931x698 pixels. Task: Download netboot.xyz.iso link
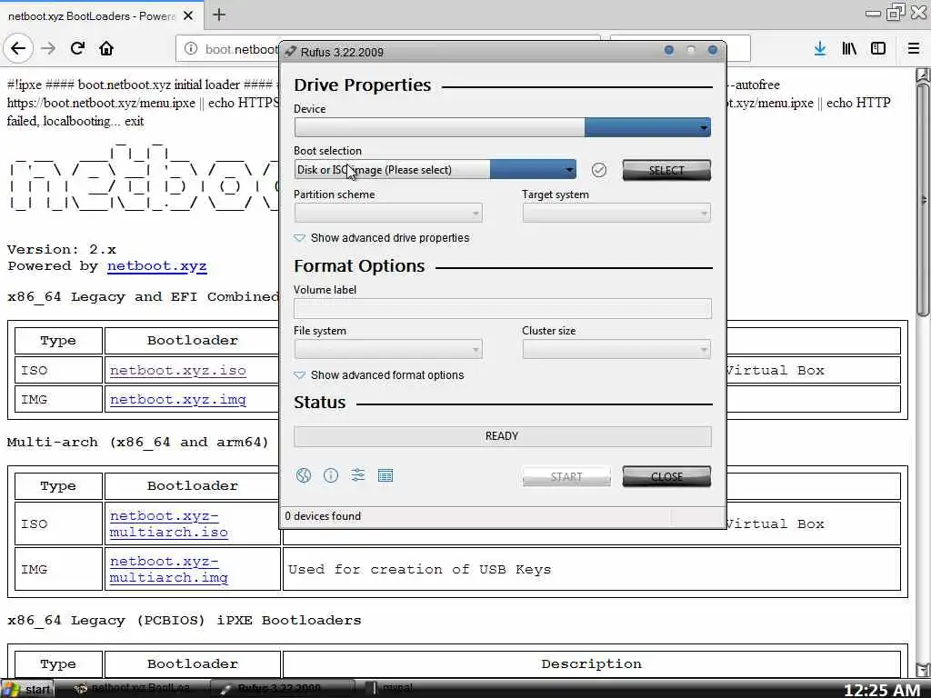(x=178, y=371)
